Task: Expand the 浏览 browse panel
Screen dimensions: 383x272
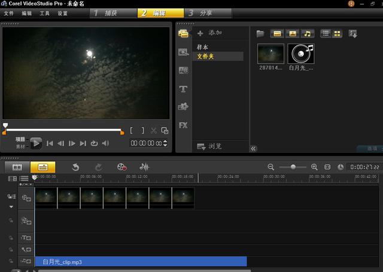Action: click(x=209, y=146)
